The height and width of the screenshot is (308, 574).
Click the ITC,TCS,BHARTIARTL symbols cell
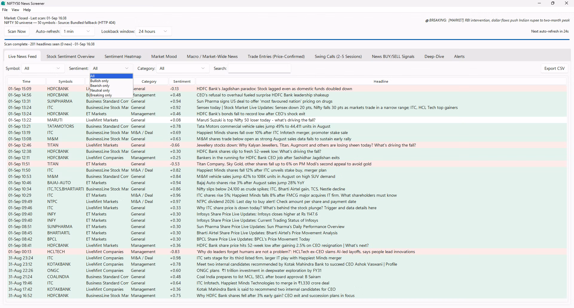click(65, 189)
